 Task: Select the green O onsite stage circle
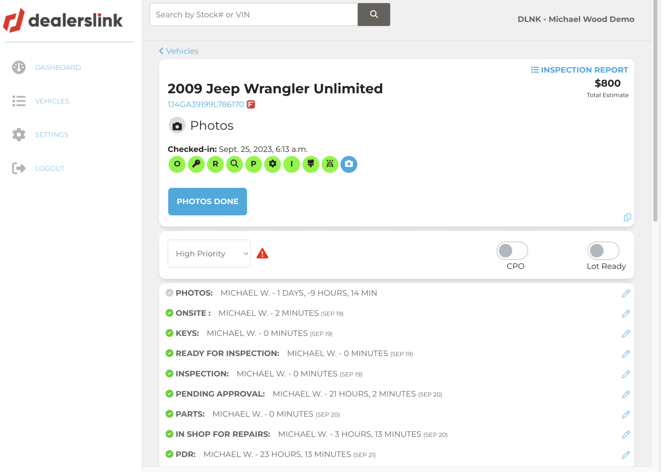pos(177,164)
